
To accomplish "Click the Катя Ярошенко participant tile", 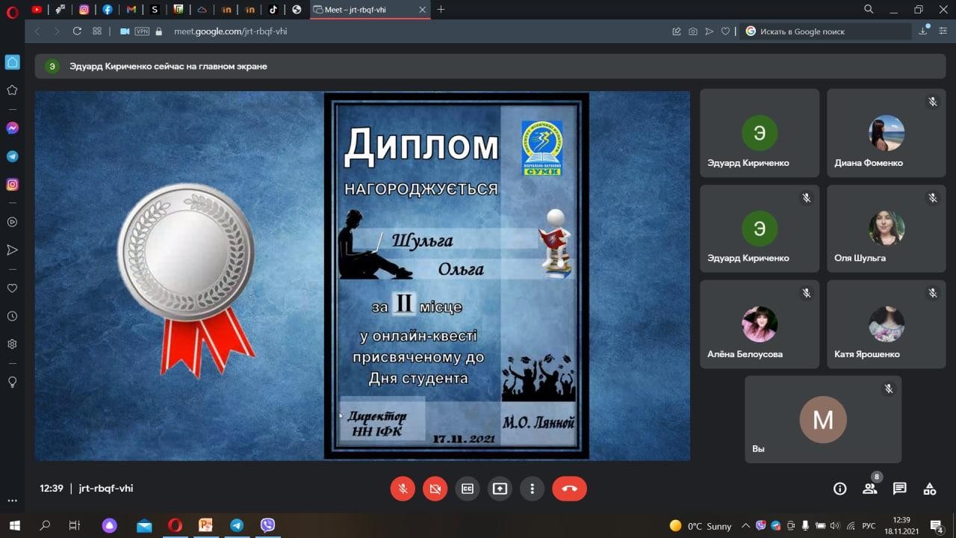I will 887,324.
